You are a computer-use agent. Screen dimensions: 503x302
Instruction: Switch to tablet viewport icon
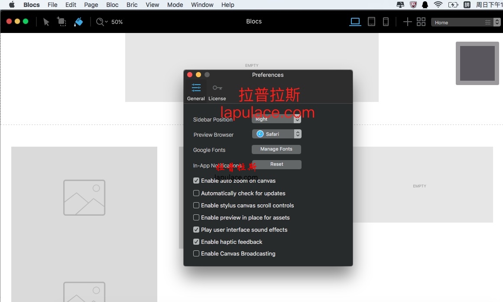coord(371,22)
